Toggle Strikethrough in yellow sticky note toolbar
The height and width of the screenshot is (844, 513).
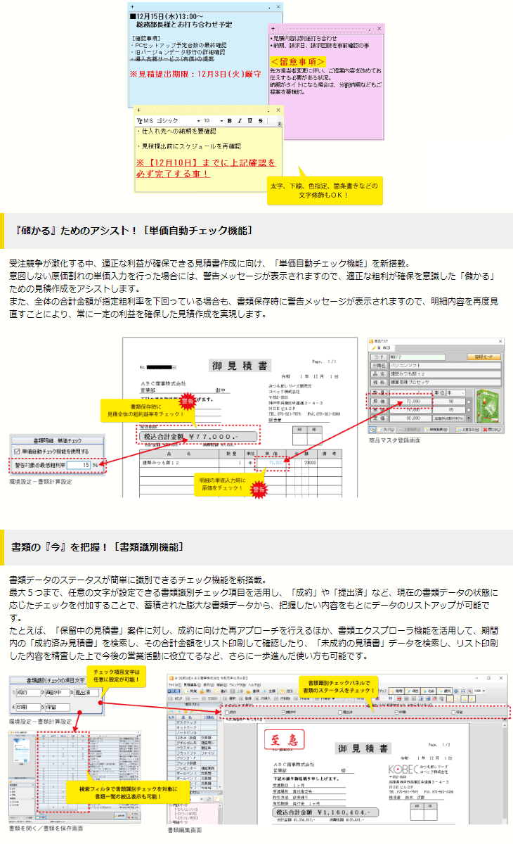[x=260, y=121]
